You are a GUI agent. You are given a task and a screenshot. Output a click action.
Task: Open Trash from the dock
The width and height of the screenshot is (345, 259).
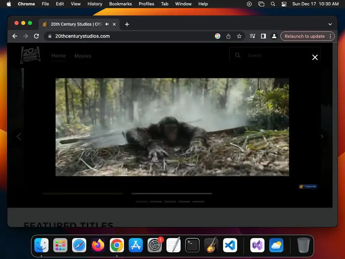coord(304,245)
